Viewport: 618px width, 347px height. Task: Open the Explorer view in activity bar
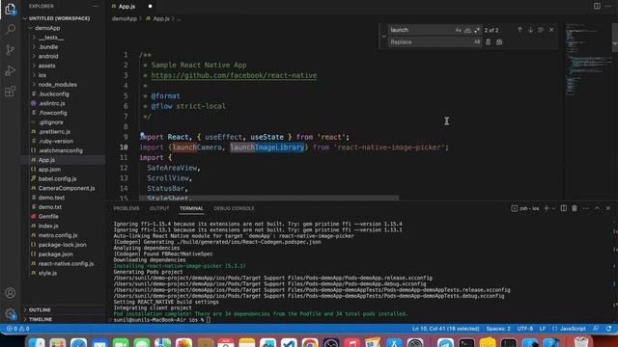click(x=11, y=9)
